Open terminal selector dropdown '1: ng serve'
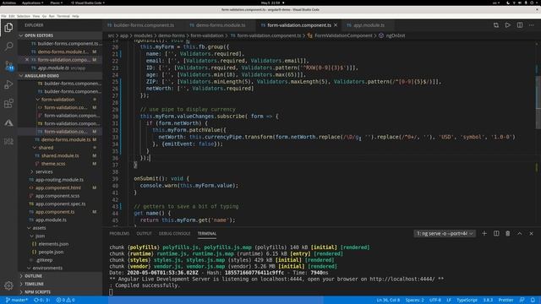 click(445, 233)
